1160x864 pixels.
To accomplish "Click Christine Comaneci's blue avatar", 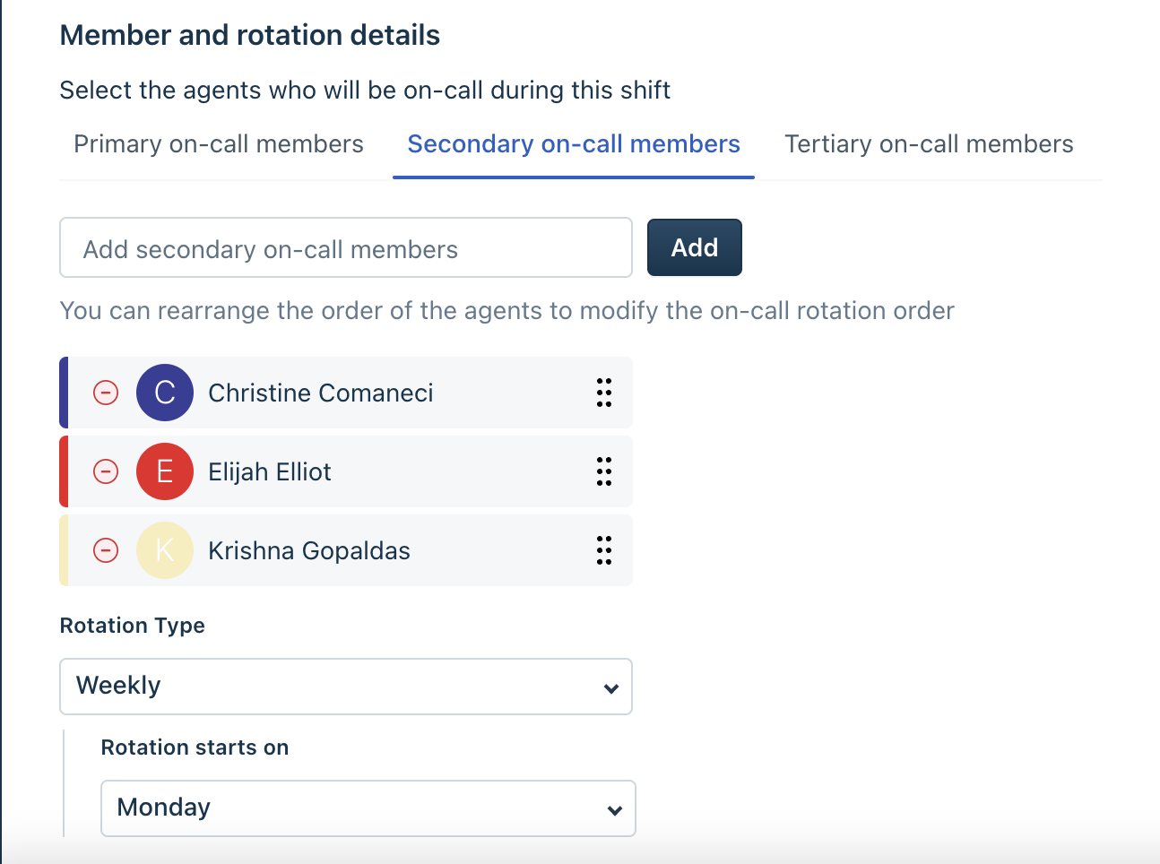I will pos(165,393).
